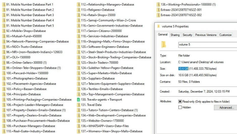The width and height of the screenshot is (237, 134).
Task: Click the zip icon beside 131. Travel Data
Action: [78, 105]
